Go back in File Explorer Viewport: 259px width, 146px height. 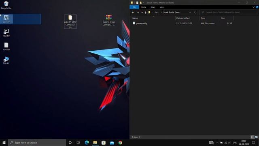pyautogui.click(x=133, y=13)
